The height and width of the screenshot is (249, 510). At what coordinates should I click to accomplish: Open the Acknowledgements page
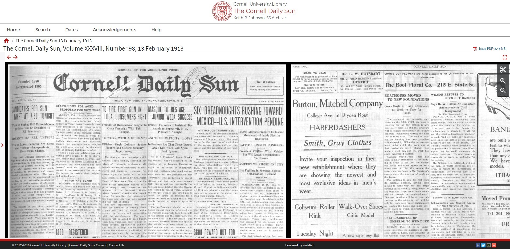(x=114, y=30)
